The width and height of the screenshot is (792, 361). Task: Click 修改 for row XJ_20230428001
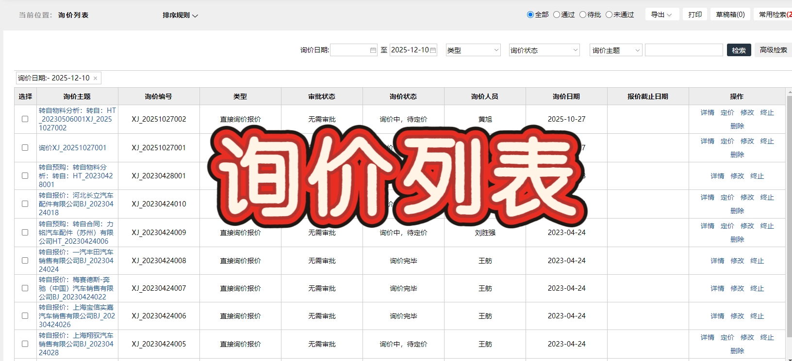pyautogui.click(x=737, y=176)
